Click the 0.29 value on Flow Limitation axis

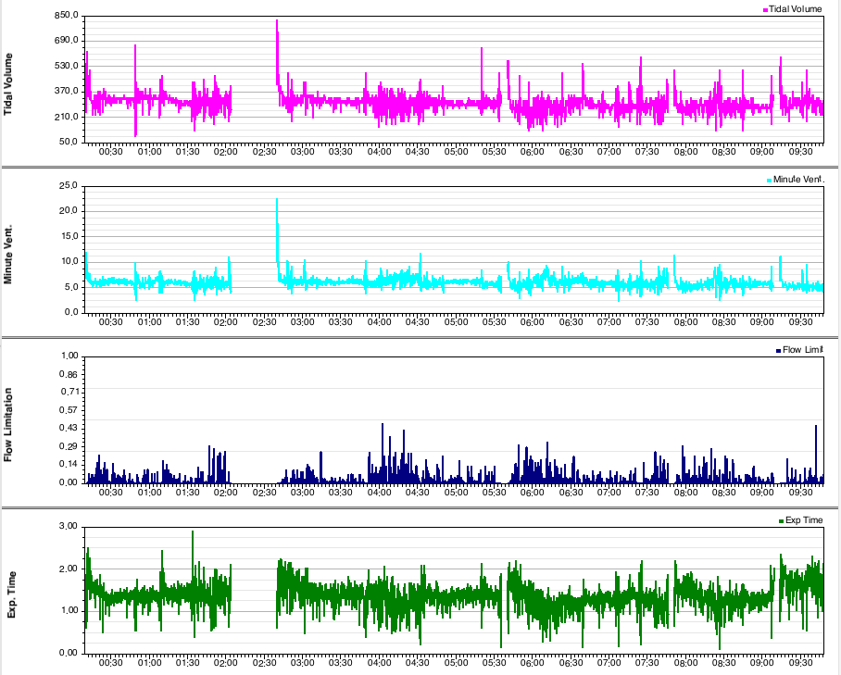pyautogui.click(x=69, y=446)
